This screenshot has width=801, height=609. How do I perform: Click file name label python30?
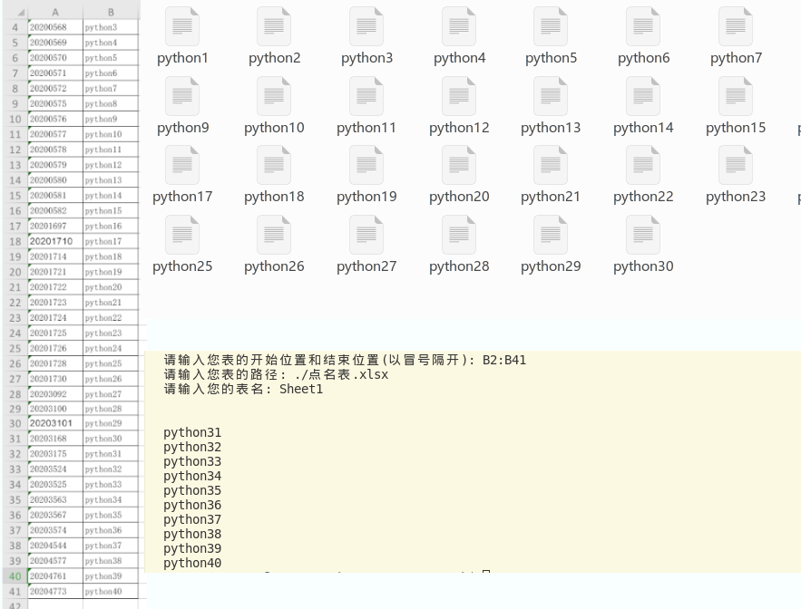coord(643,266)
